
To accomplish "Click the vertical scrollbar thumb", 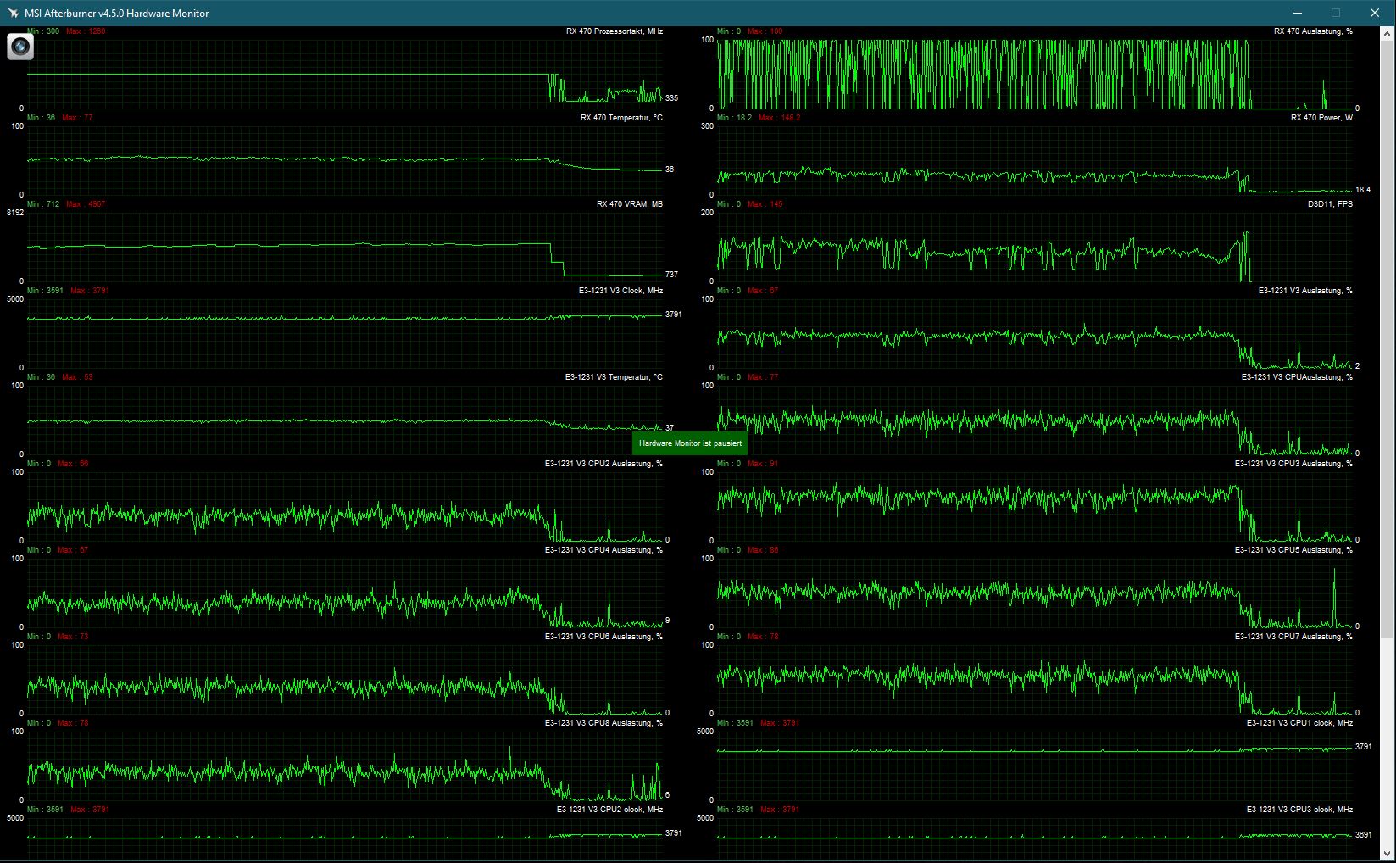I will click(1388, 337).
